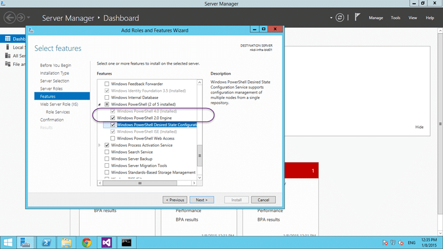The height and width of the screenshot is (249, 443).
Task: Select the Features wizard step
Action: point(62,96)
